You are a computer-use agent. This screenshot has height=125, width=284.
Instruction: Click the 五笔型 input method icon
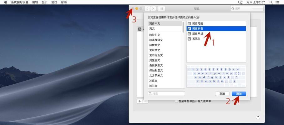[x=189, y=39]
